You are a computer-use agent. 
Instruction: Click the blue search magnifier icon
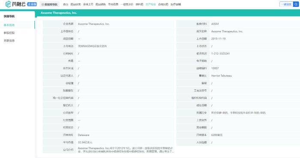(296, 4)
